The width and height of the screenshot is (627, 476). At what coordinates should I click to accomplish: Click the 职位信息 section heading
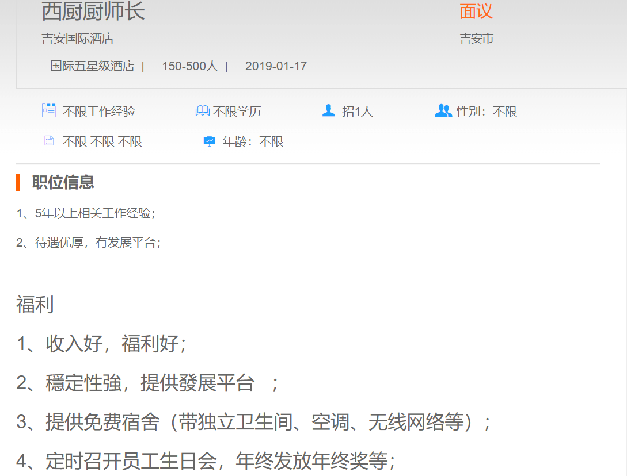tap(63, 182)
